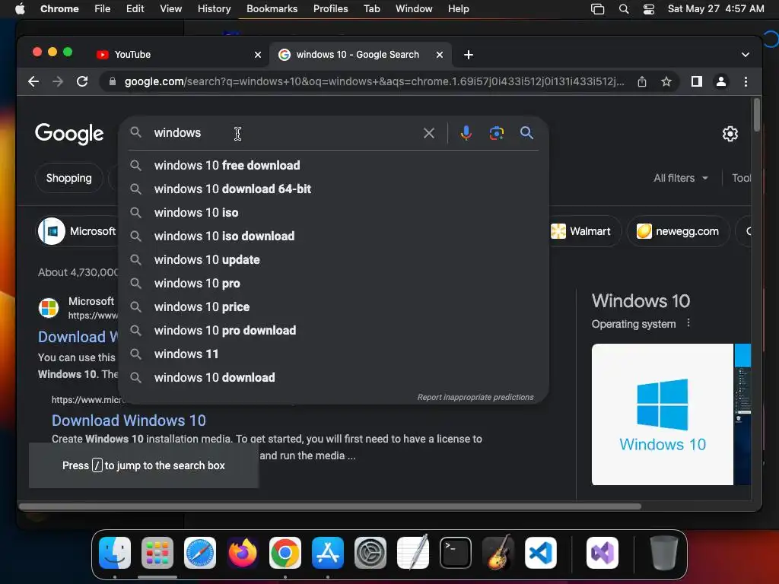Viewport: 779px width, 584px height.
Task: Open Chrome View menu
Action: [x=171, y=9]
